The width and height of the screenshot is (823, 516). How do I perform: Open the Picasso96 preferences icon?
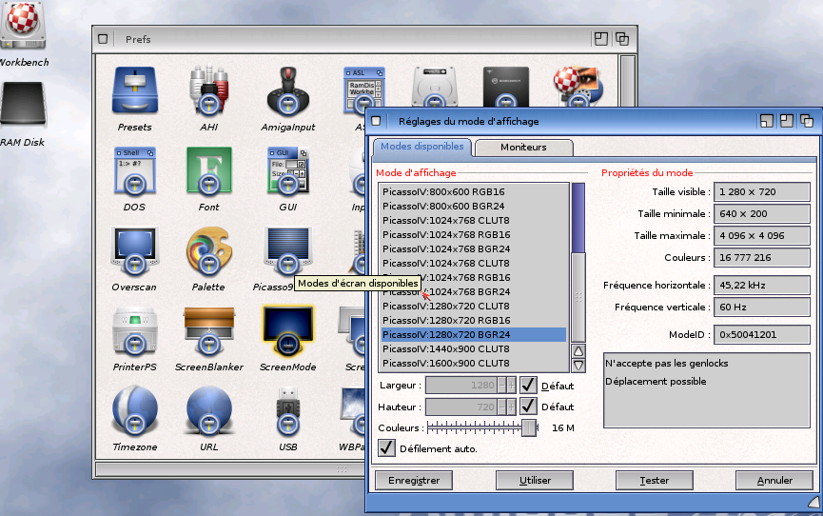287,250
